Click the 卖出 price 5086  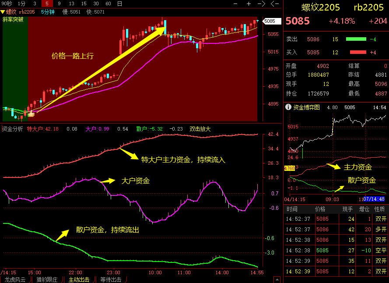[x=313, y=39]
